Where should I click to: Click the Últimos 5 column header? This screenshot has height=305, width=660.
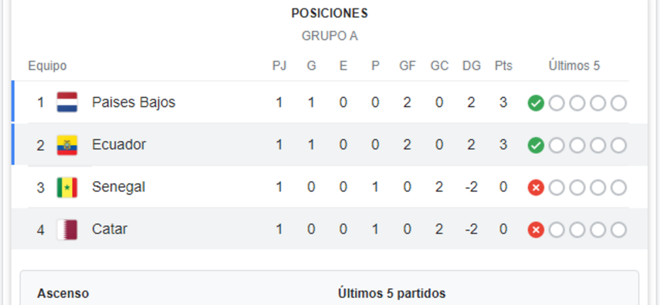coord(574,66)
